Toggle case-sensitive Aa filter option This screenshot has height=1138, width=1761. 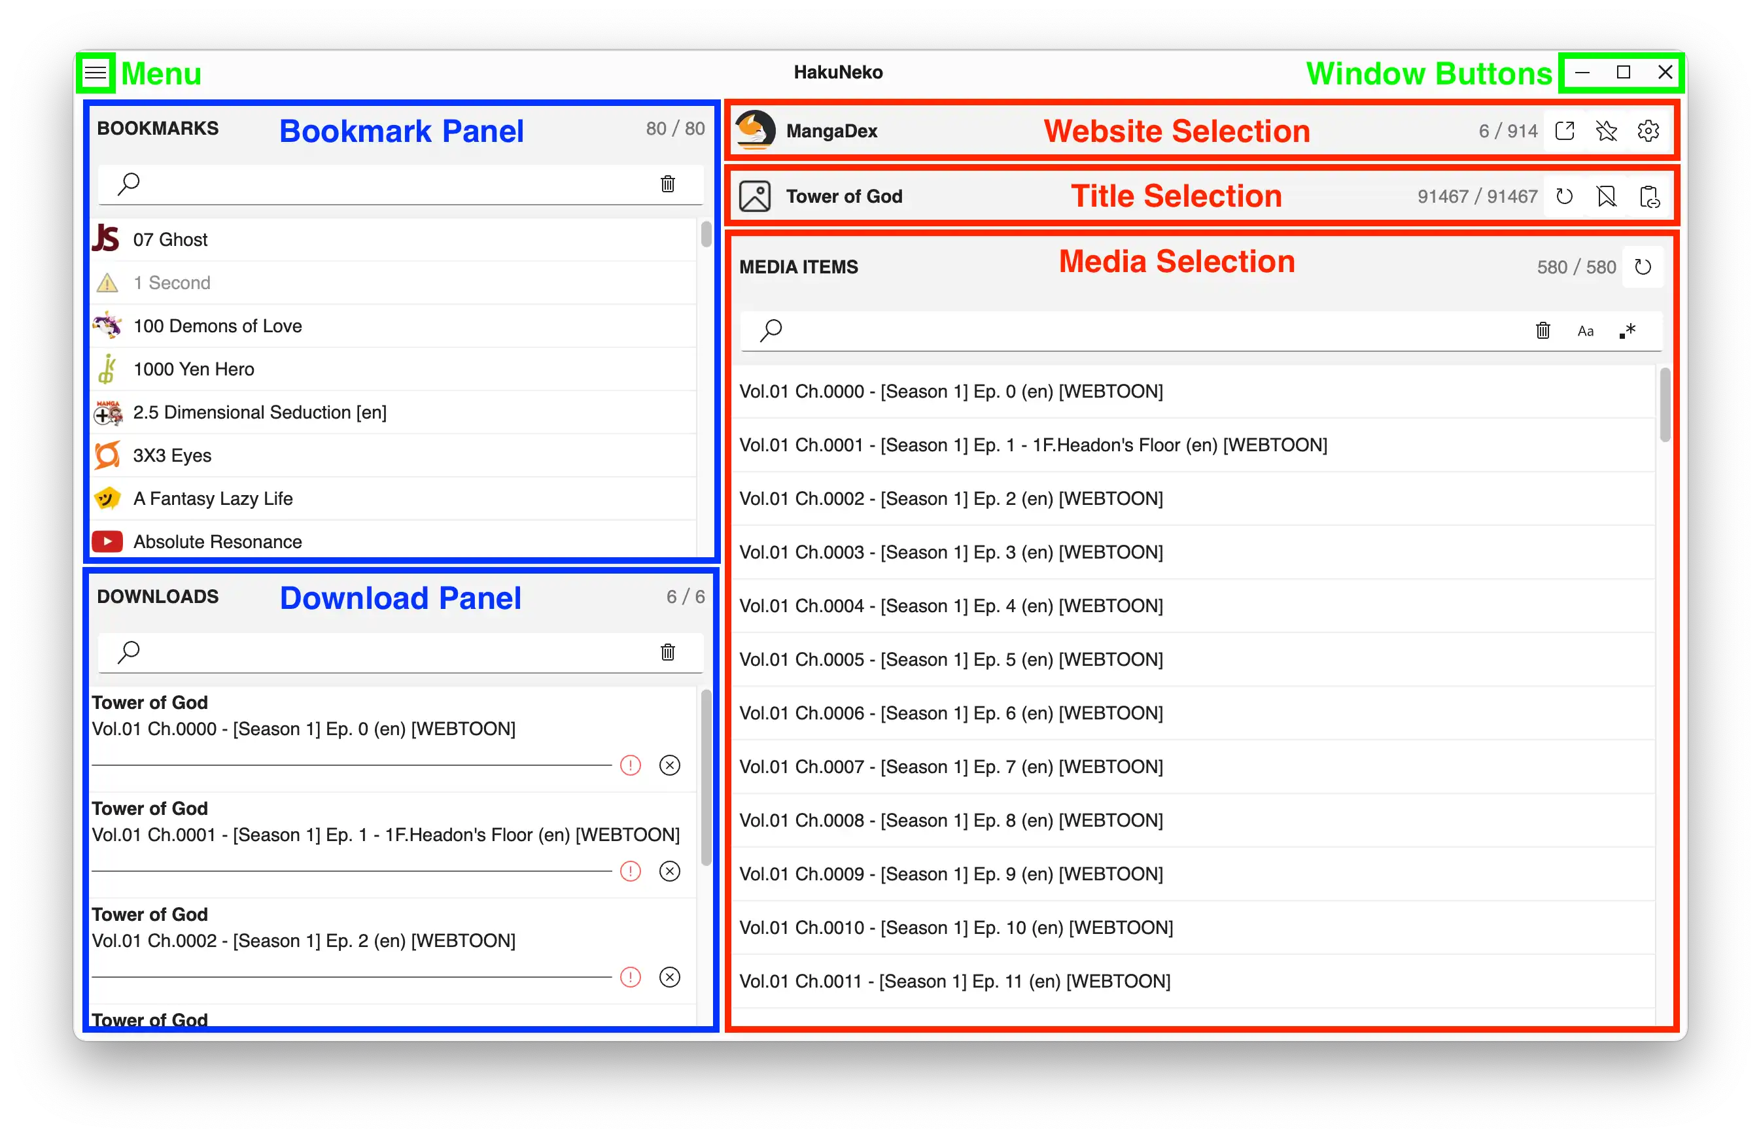click(x=1585, y=331)
